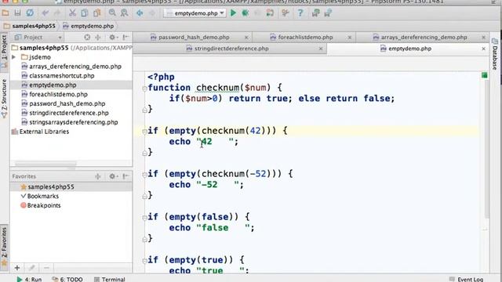Screen dimensions: 502x282
Task: Click the Copy icon in toolbar
Action: click(x=85, y=13)
